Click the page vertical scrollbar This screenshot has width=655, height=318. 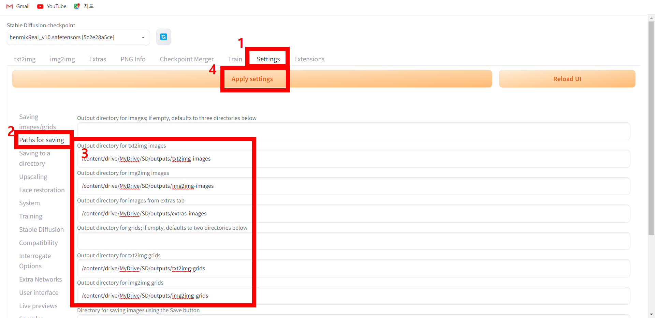[651, 128]
